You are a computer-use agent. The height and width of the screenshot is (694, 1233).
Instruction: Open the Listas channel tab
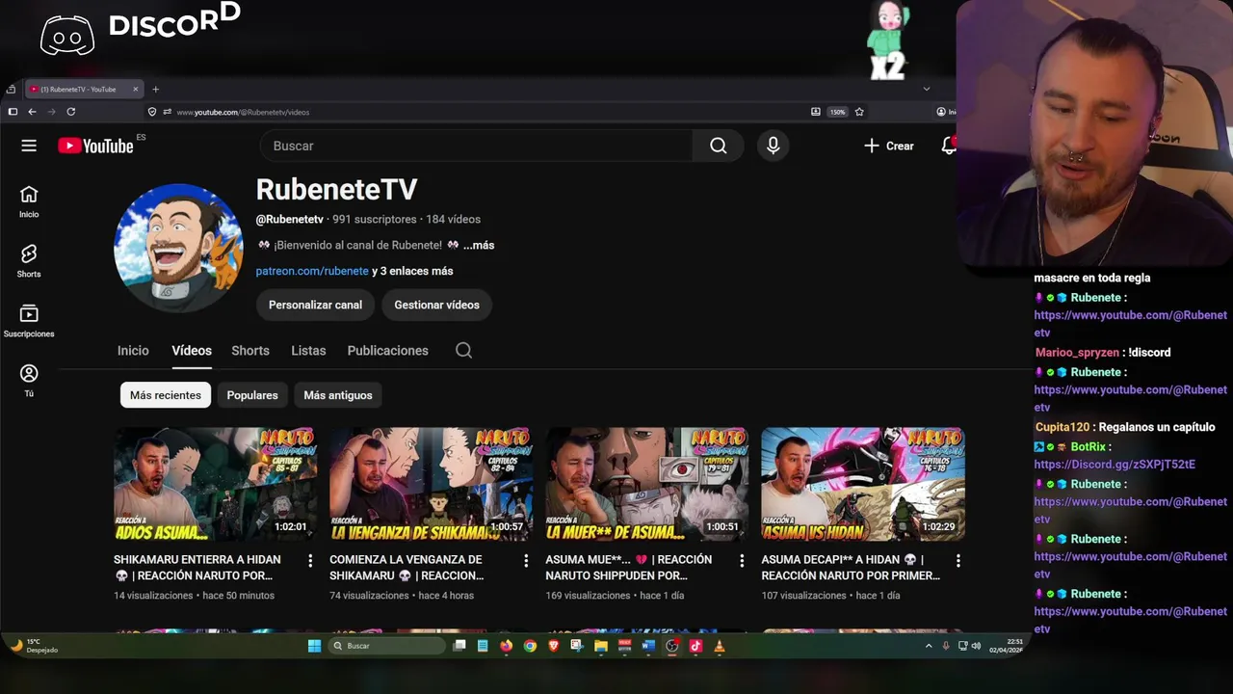click(308, 351)
